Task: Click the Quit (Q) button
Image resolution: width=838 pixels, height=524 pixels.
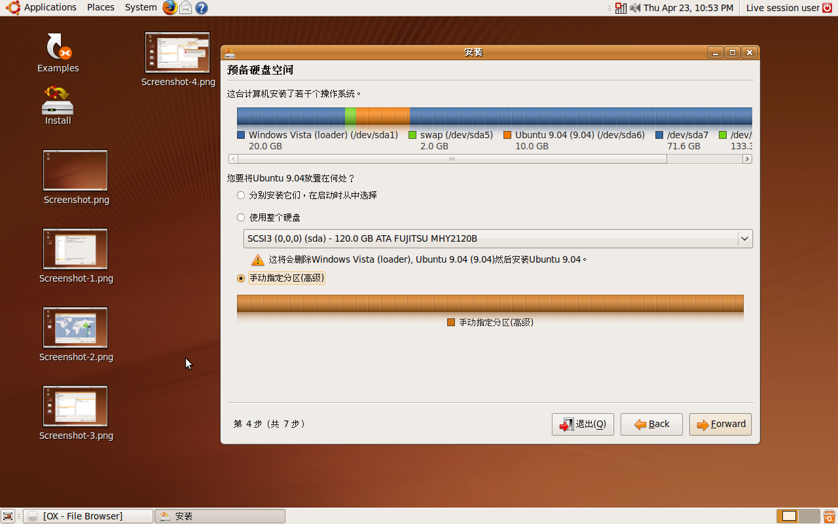Action: 583,424
